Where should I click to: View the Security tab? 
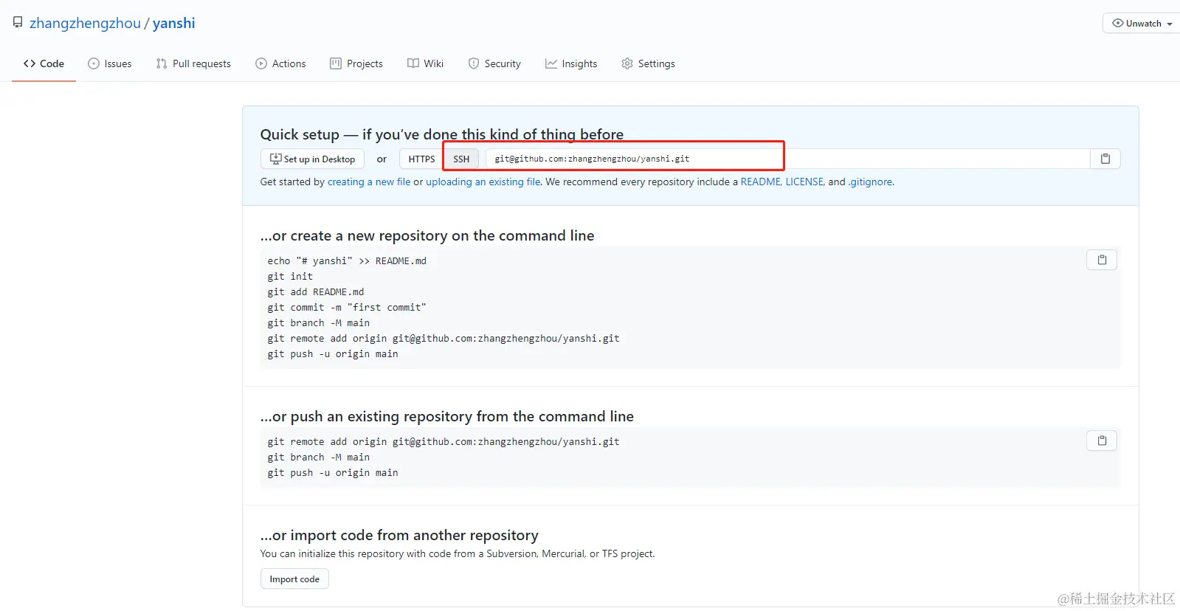tap(494, 63)
